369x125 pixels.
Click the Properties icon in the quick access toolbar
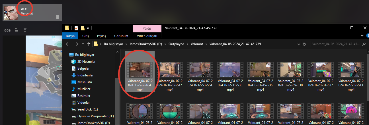click(76, 28)
